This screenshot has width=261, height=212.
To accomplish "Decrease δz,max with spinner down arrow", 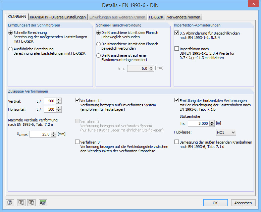I will click(x=53, y=136).
